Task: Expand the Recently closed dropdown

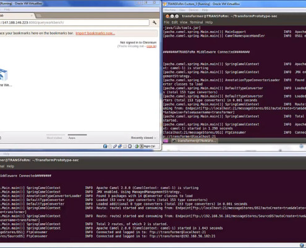Action: click(143, 138)
